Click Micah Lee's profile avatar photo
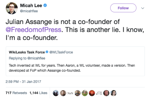The height and width of the screenshot is (101, 151). point(12,8)
